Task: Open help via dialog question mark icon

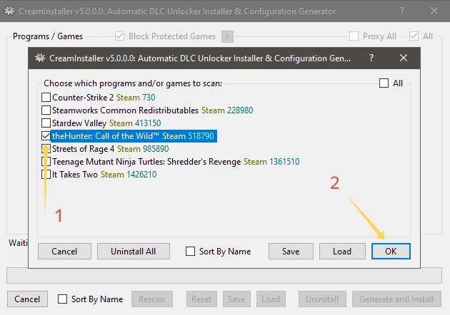Action: click(371, 58)
